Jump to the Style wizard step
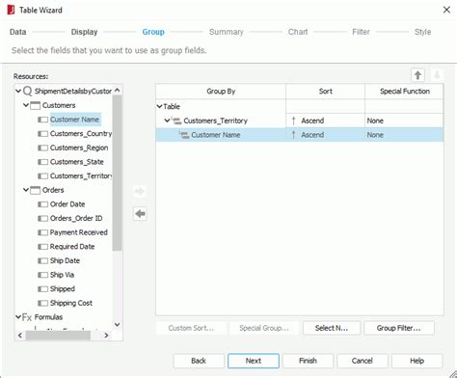This screenshot has height=378, width=457. pos(423,32)
